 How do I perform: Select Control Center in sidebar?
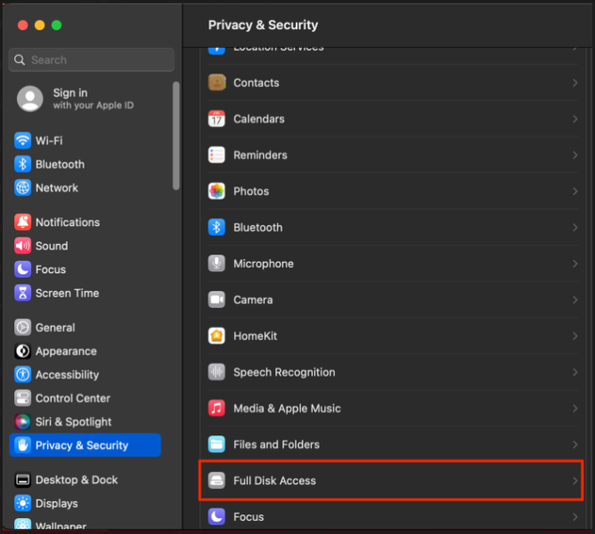tap(72, 398)
